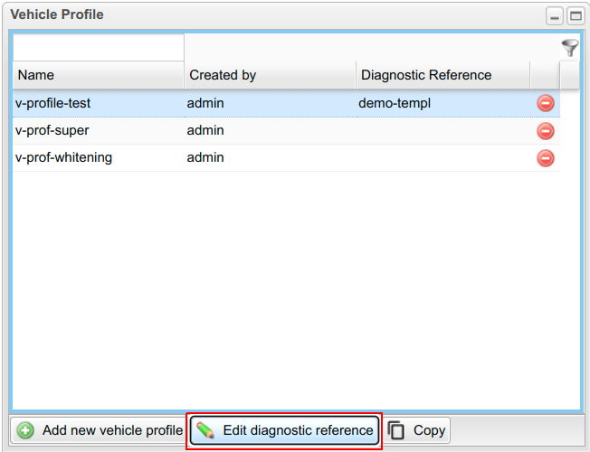
Task: Click the pencil edit icon
Action: 205,430
